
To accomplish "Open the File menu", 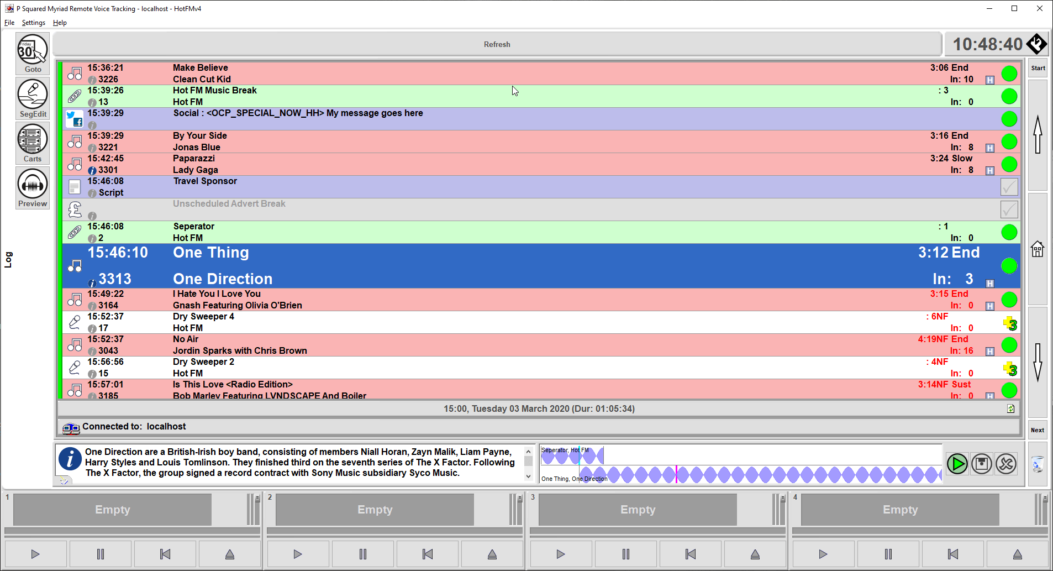I will tap(9, 23).
